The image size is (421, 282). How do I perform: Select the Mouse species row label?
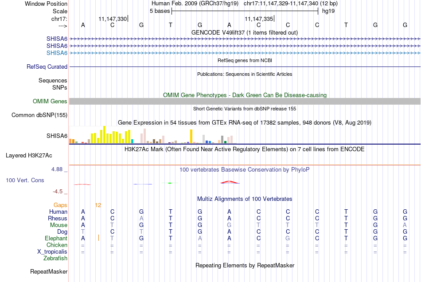point(58,225)
